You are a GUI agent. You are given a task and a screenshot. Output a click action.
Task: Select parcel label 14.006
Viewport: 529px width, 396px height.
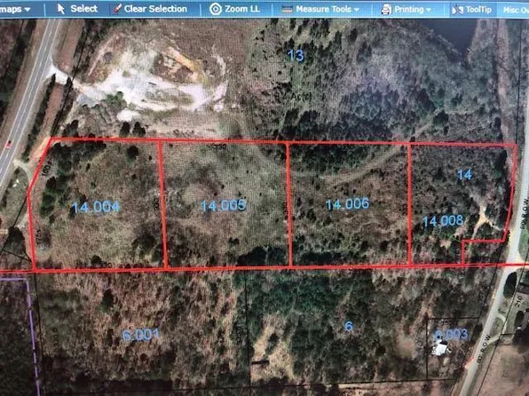point(348,204)
